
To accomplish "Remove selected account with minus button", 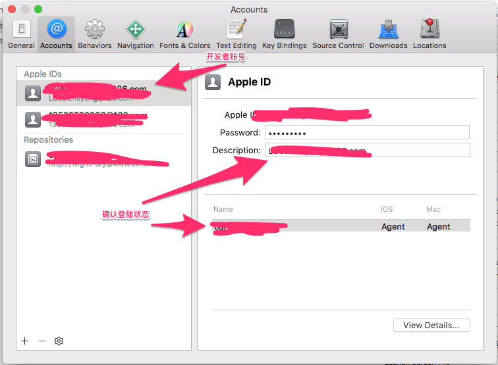I will pyautogui.click(x=42, y=341).
